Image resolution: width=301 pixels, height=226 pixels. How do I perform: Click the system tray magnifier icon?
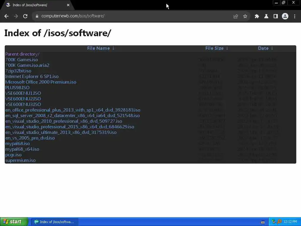[x=279, y=222]
